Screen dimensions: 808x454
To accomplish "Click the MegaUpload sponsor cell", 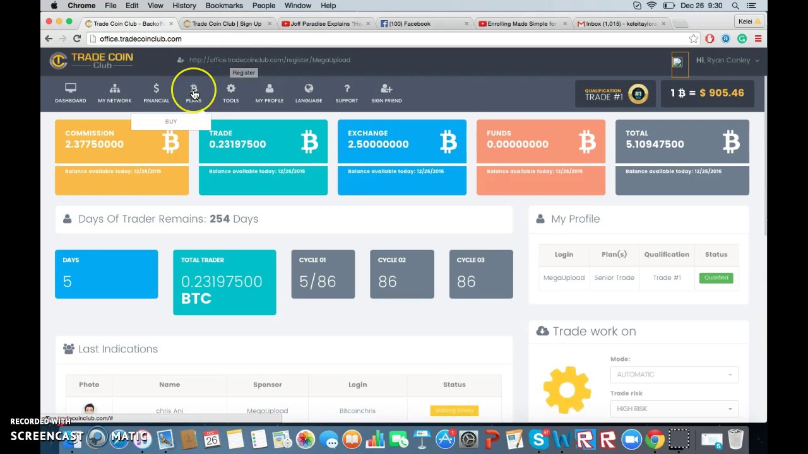I will click(267, 410).
